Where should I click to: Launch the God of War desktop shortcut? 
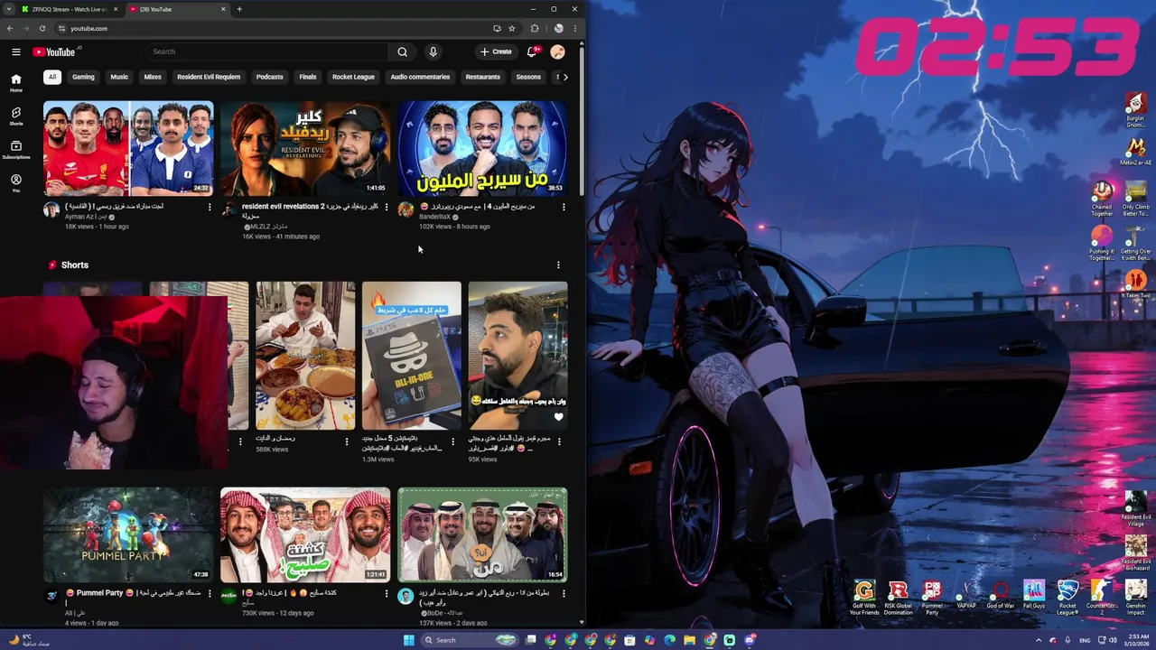pyautogui.click(x=1000, y=594)
